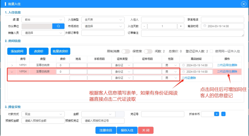Click the 同住 link in the VIP01 row
The image size is (249, 136).
coord(228,65)
